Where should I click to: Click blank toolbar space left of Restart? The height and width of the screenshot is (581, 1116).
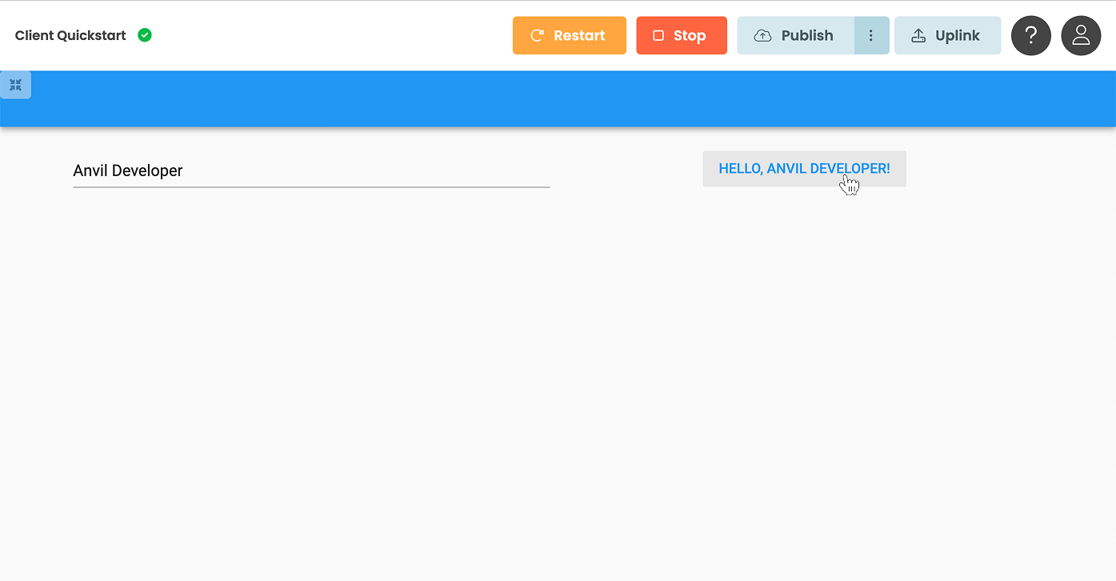(x=336, y=35)
